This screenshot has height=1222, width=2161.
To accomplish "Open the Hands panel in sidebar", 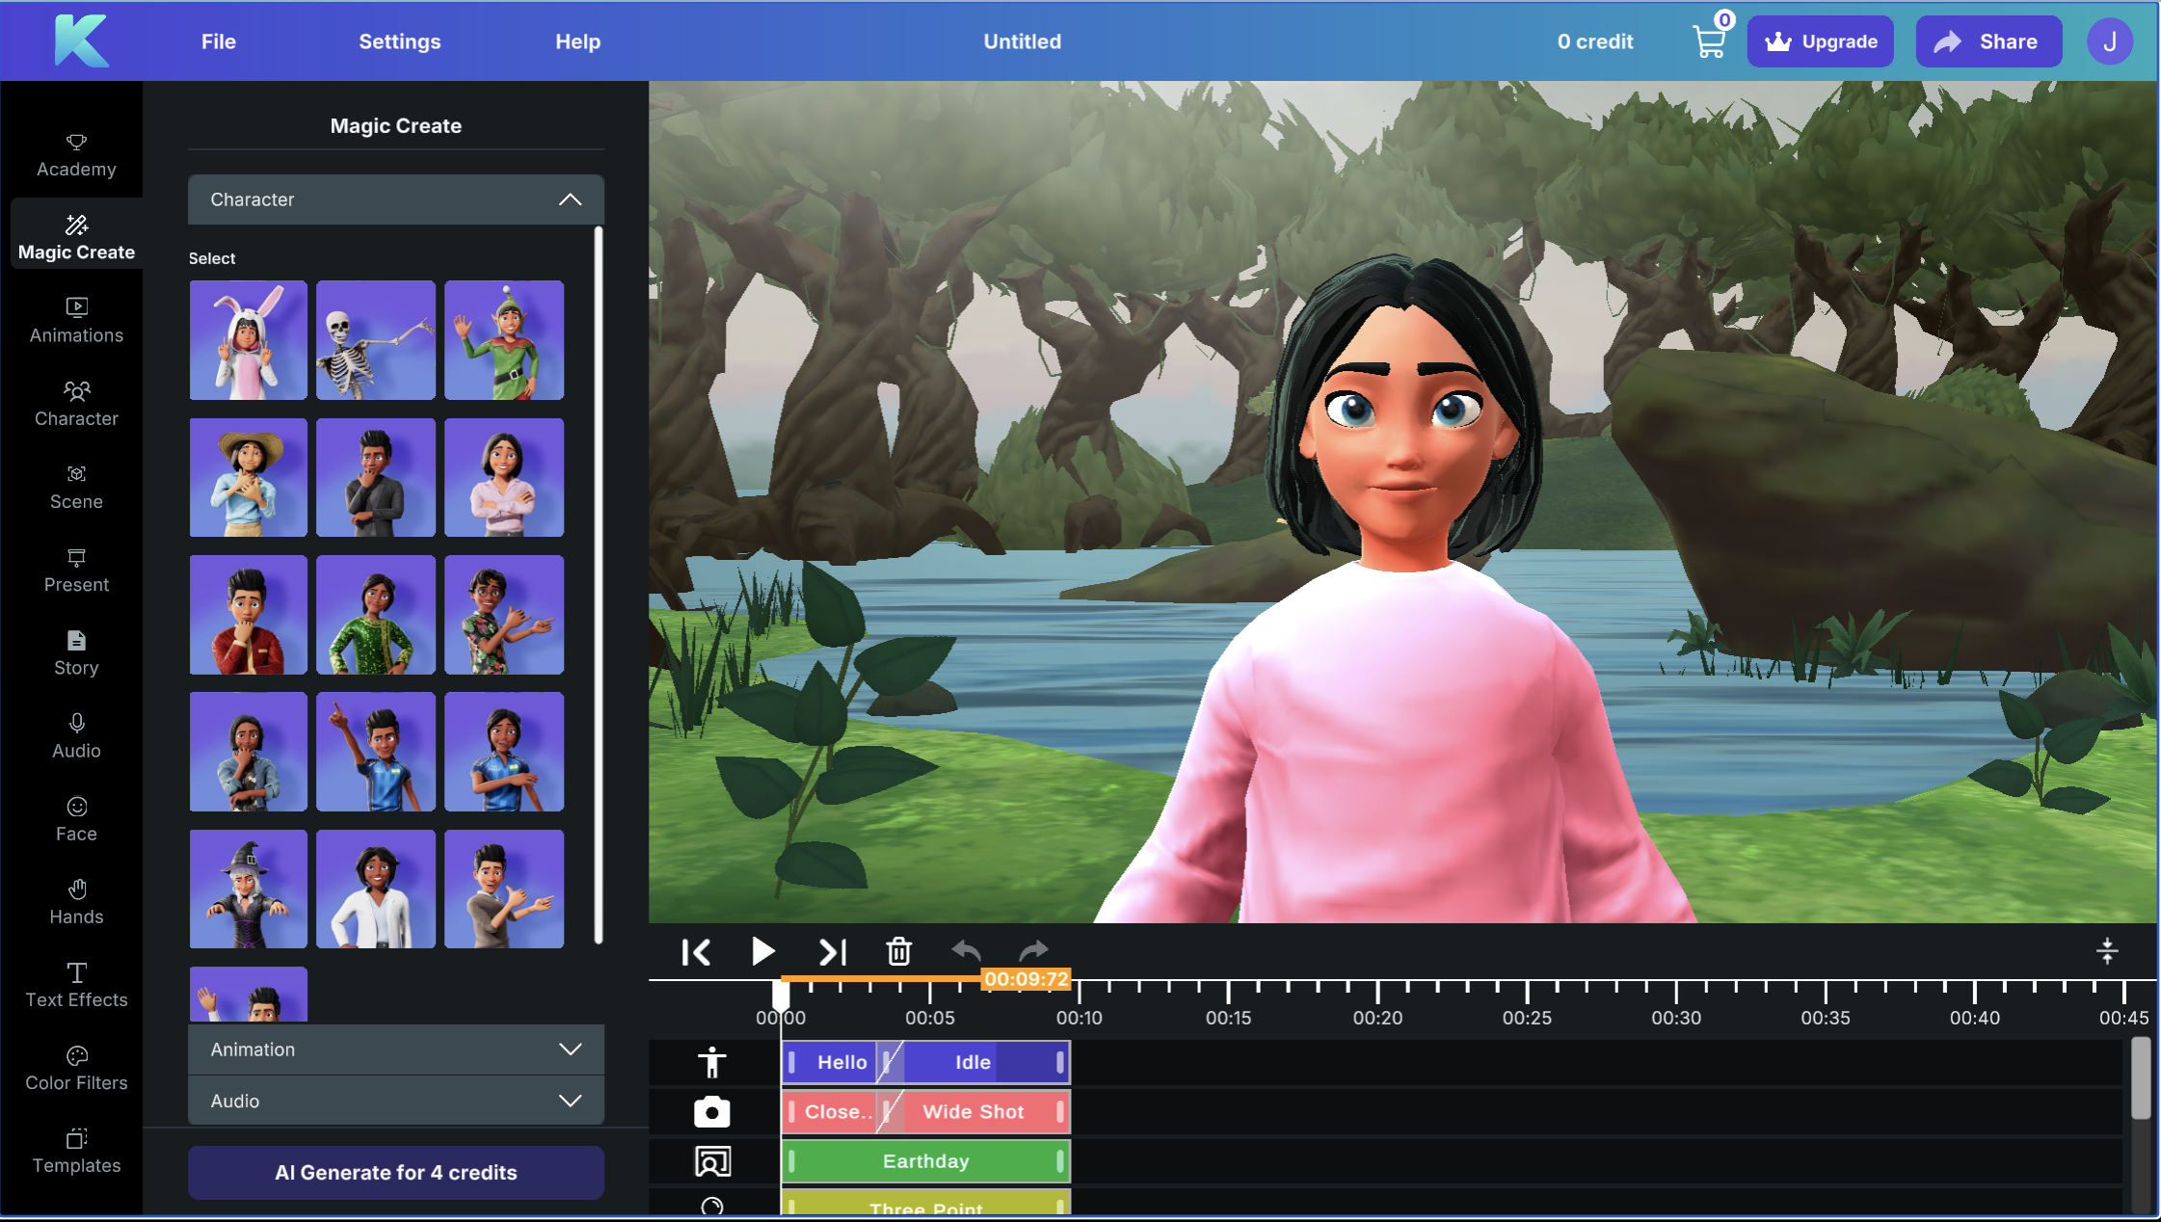I will (x=76, y=901).
